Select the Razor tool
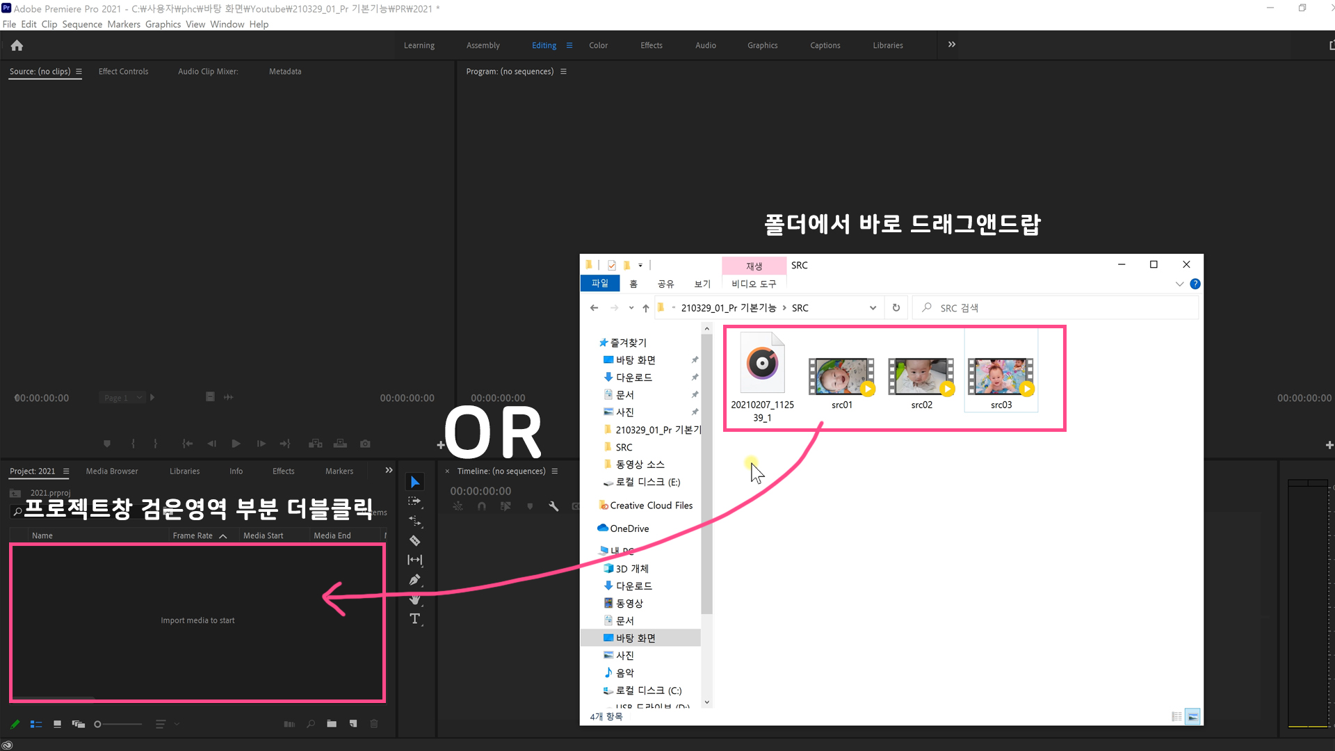 pos(415,540)
